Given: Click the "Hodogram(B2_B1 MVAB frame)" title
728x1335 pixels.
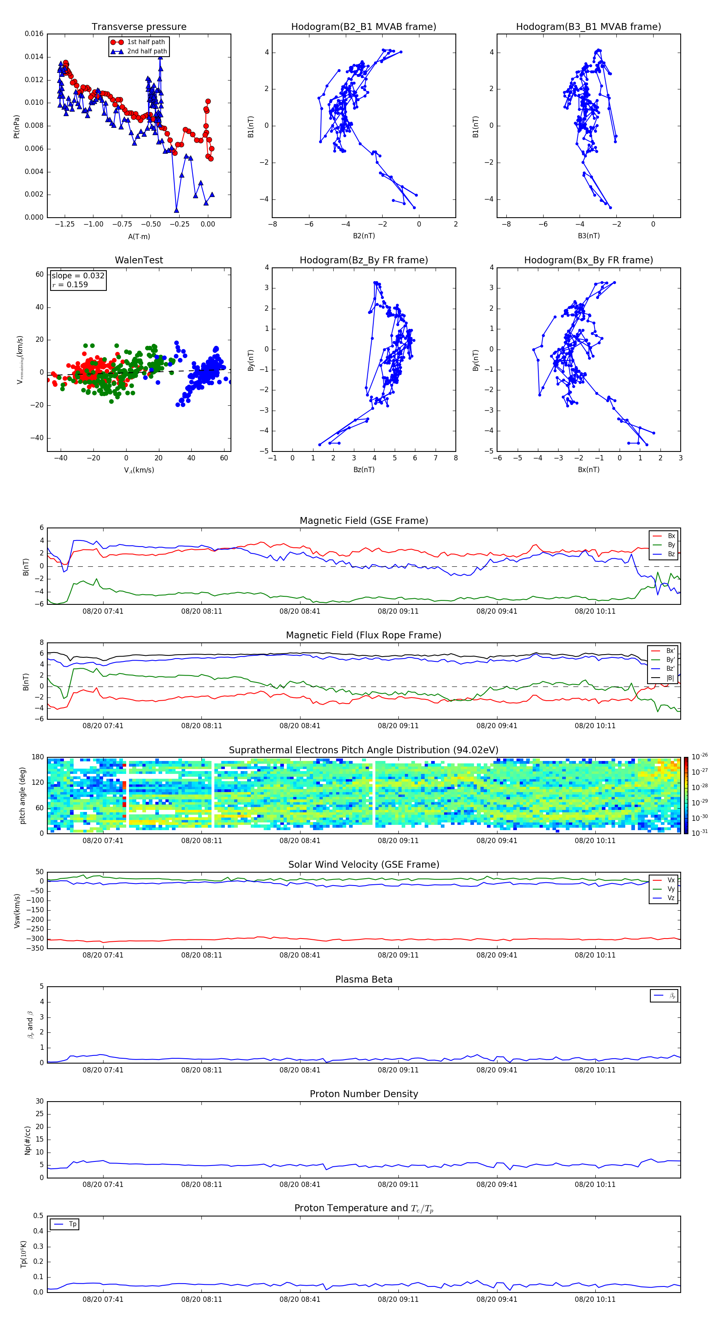Looking at the screenshot, I should tap(364, 27).
